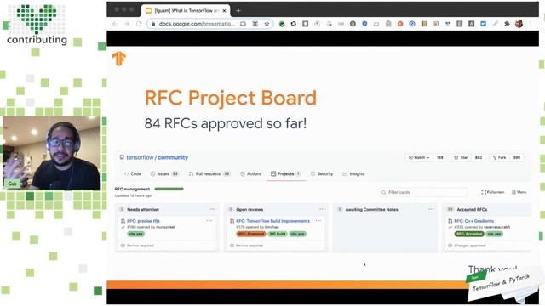Click the Star button on the repository
Screen dimensions: 545x306
tap(461, 157)
